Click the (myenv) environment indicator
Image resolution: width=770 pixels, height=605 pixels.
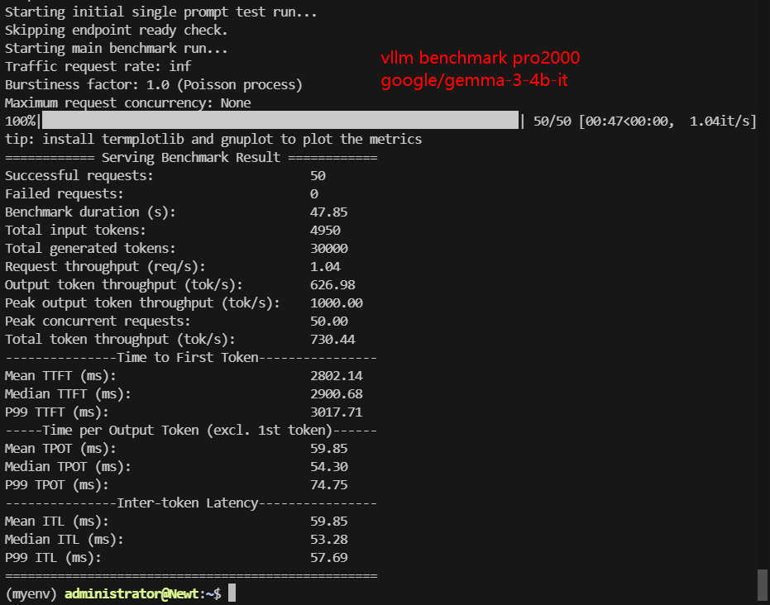coord(31,593)
